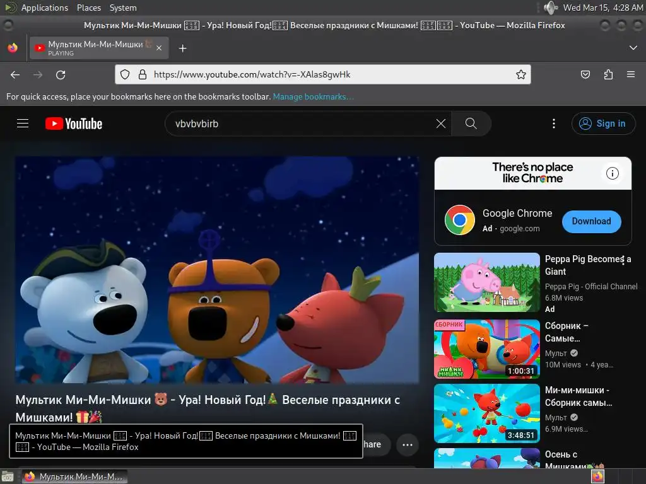The image size is (646, 484).
Task: Open Осень с Мишками video title
Action: [574, 460]
